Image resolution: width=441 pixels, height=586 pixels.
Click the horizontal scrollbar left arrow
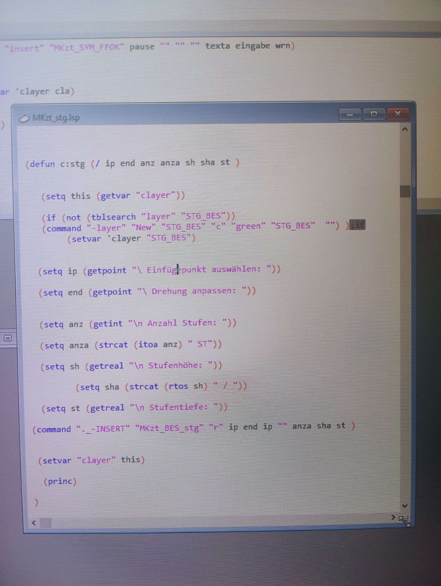pos(34,523)
